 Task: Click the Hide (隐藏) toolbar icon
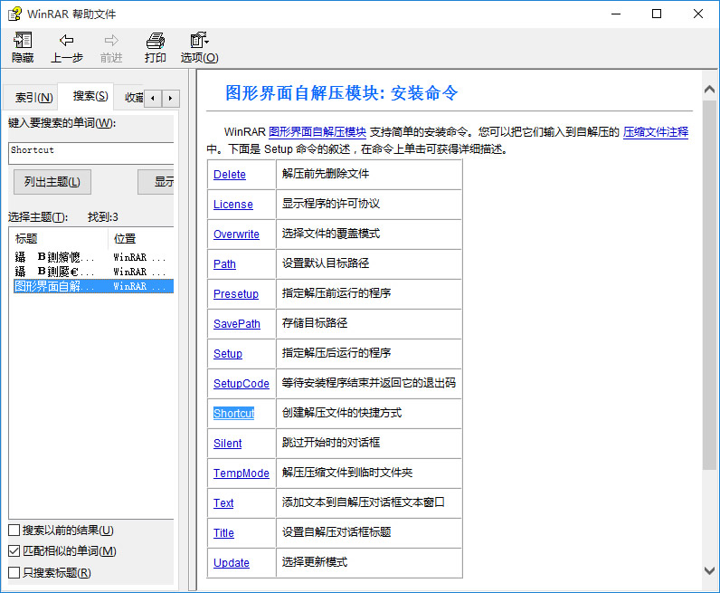(23, 41)
